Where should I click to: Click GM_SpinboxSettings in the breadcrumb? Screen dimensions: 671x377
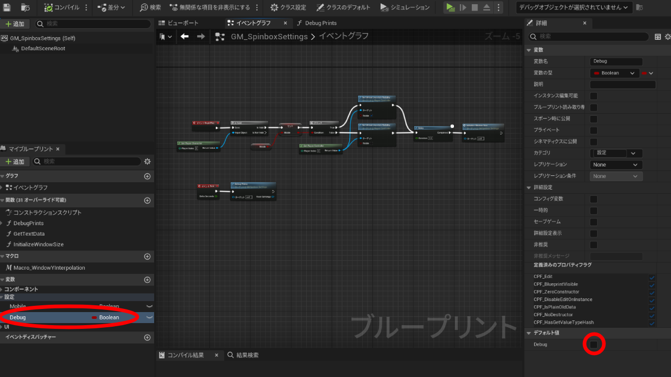tap(269, 36)
